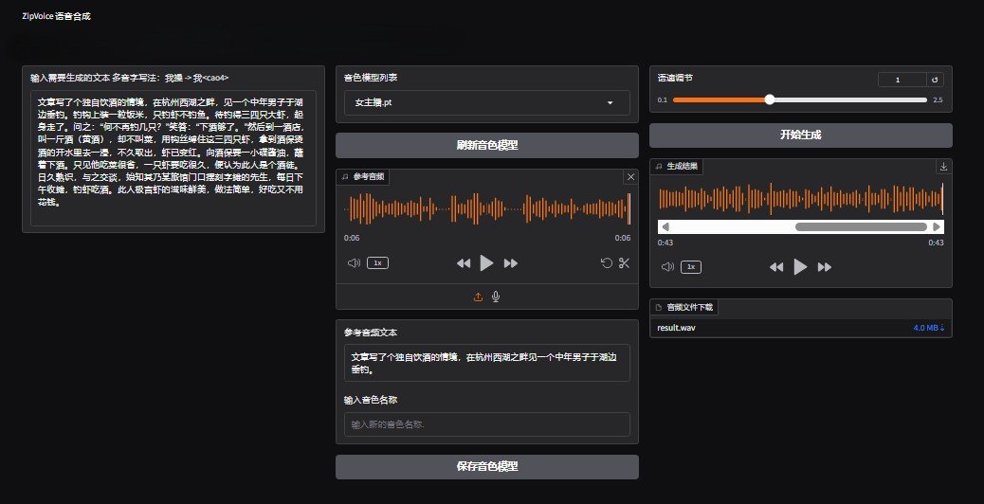984x504 pixels.
Task: Select the microphone record source icon
Action: pyautogui.click(x=496, y=297)
